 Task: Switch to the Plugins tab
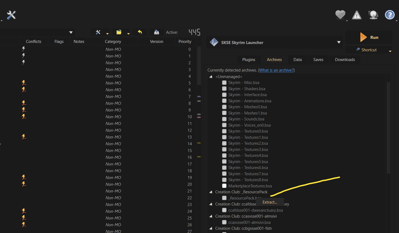pos(249,60)
